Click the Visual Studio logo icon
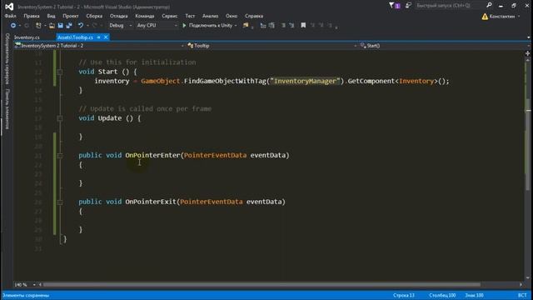 click(9, 7)
